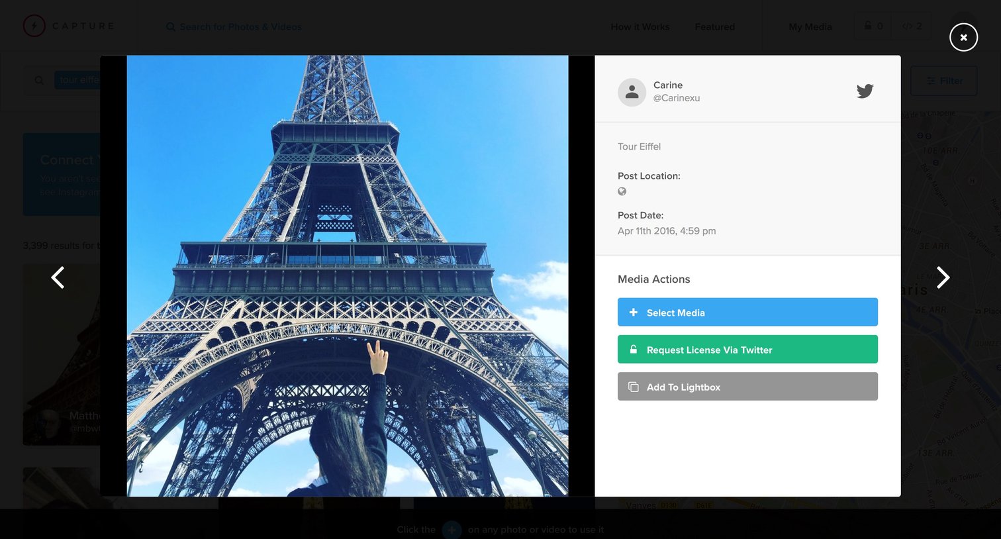The width and height of the screenshot is (1001, 539).
Task: Select Media with blue button
Action: [x=747, y=312]
